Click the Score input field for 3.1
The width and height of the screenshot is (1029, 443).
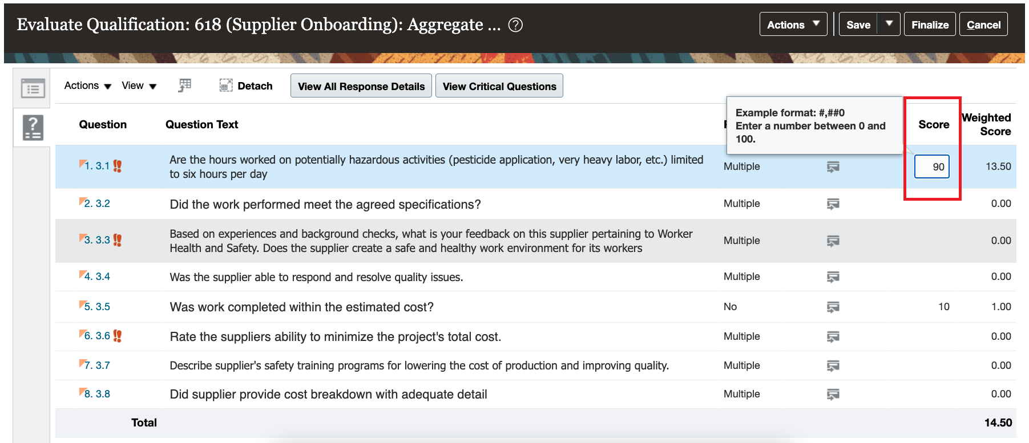(932, 166)
